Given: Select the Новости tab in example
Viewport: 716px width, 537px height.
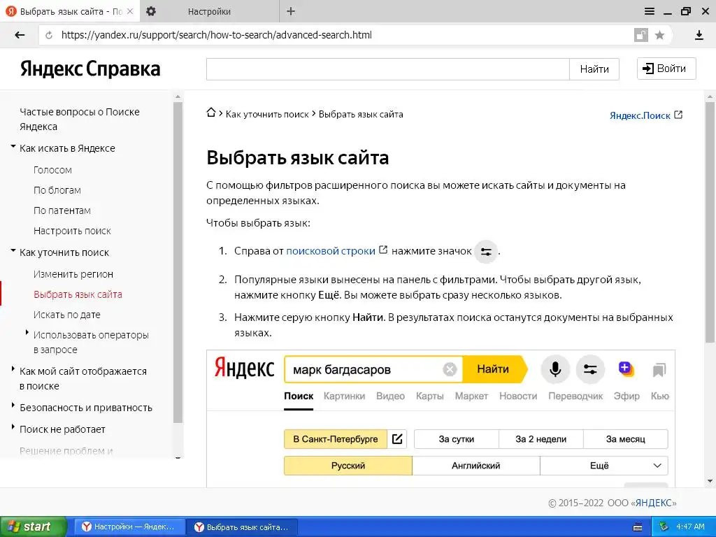Looking at the screenshot, I should click(x=518, y=396).
